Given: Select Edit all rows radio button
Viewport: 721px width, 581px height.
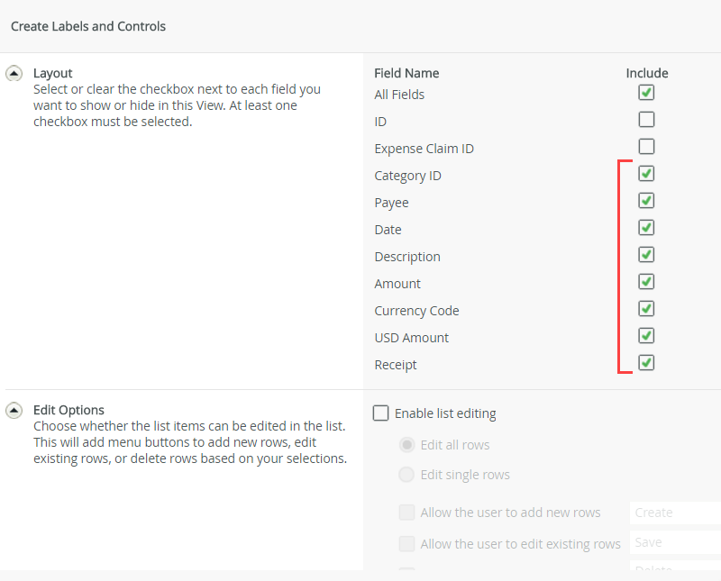Looking at the screenshot, I should pos(407,445).
